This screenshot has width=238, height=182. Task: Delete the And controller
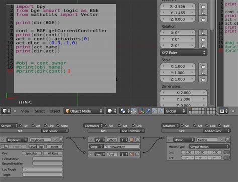coord(137,154)
